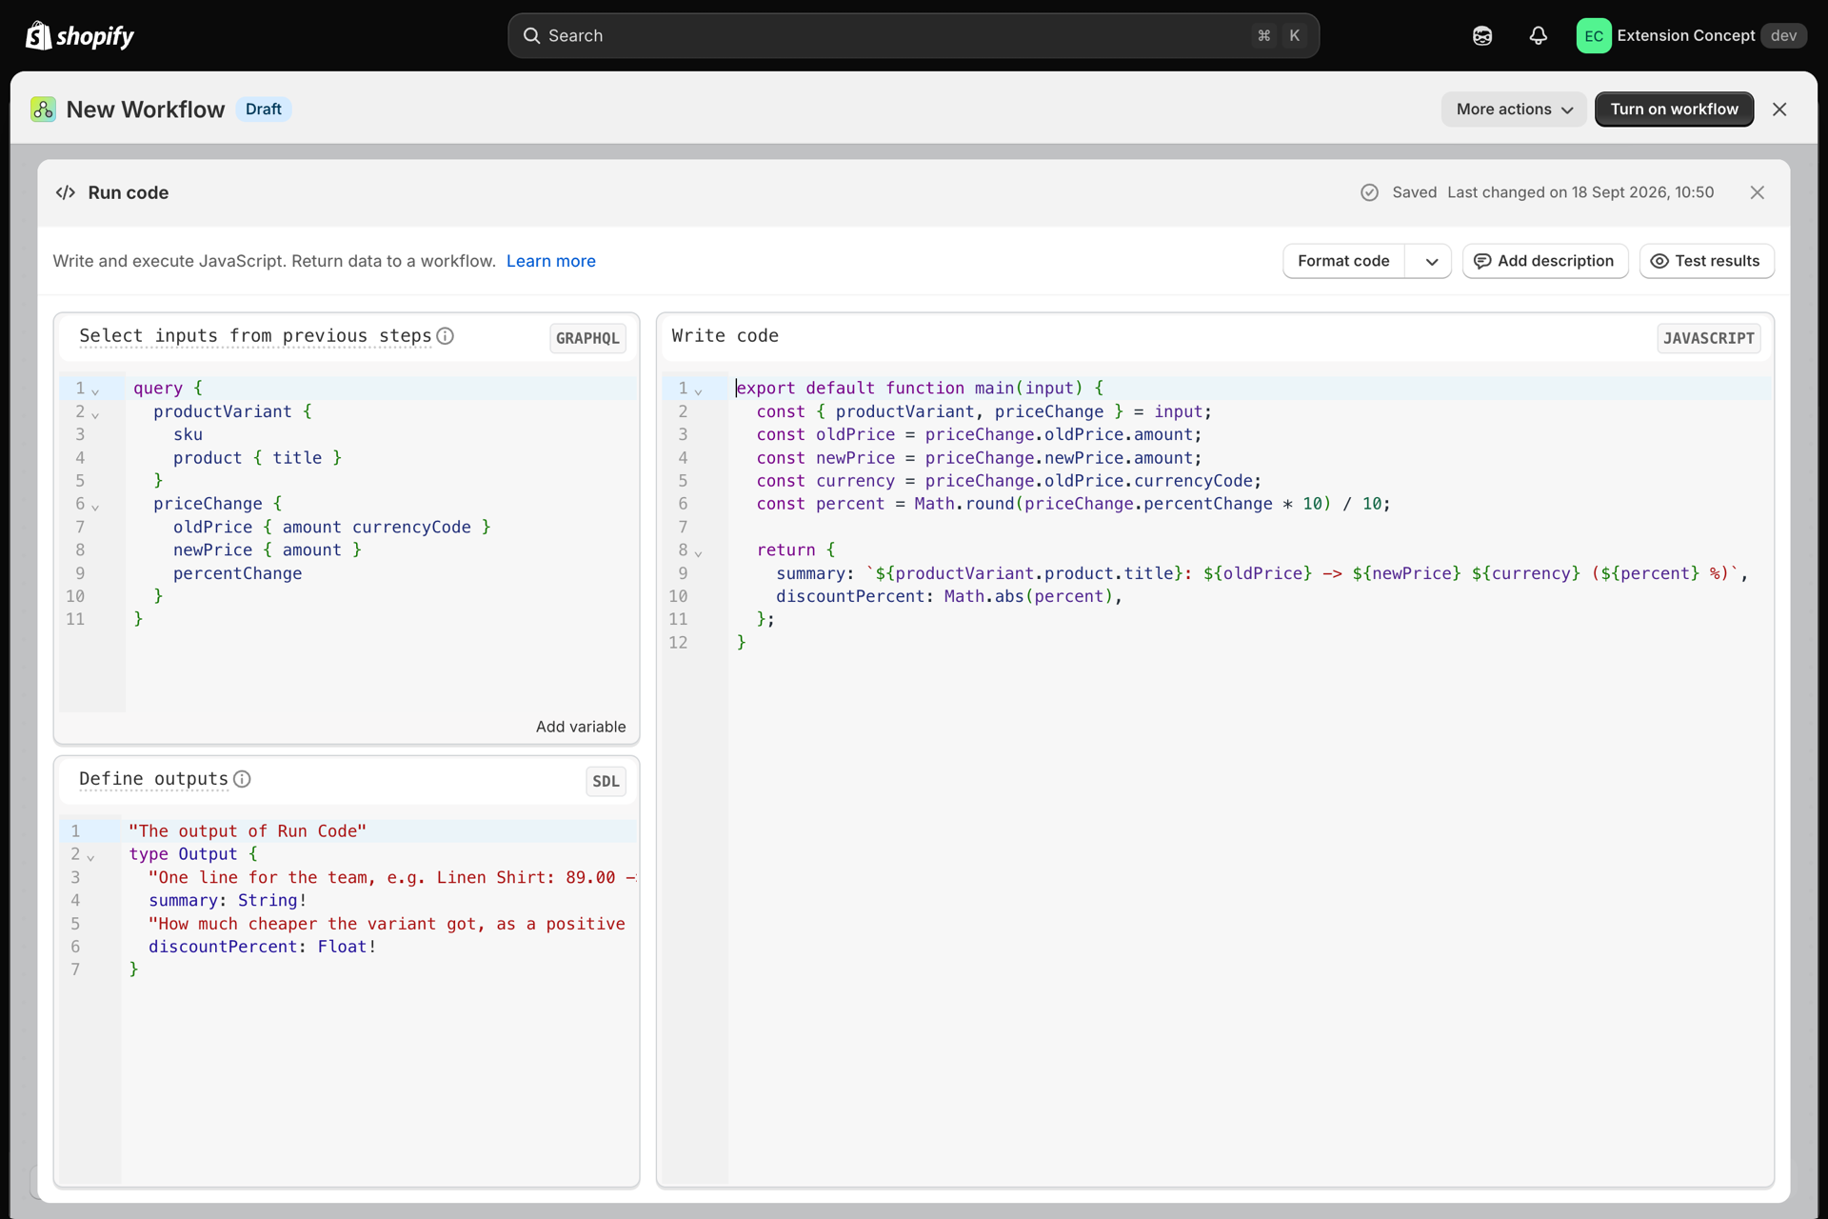Click the Draft status badge
The height and width of the screenshot is (1219, 1828).
(263, 110)
